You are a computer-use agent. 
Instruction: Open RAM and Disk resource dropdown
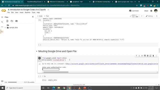[142, 16]
